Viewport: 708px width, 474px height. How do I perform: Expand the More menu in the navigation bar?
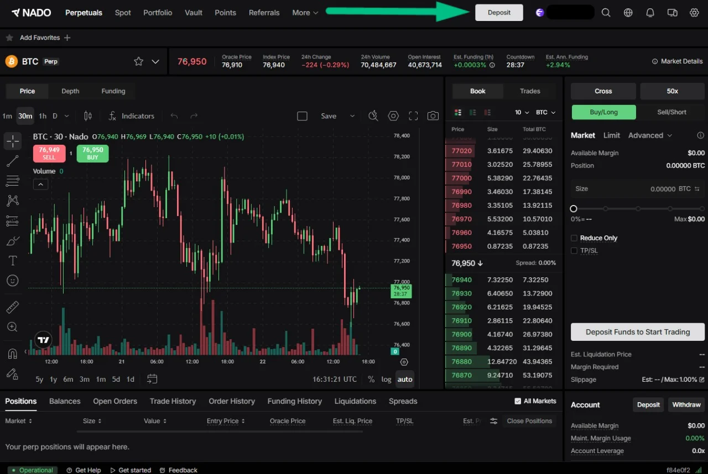[x=305, y=13]
